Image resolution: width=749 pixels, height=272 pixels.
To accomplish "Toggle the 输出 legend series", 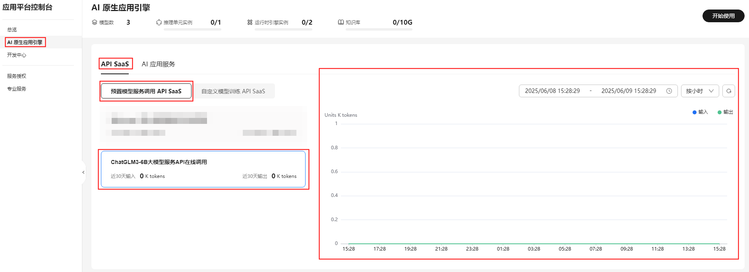I will coord(725,112).
